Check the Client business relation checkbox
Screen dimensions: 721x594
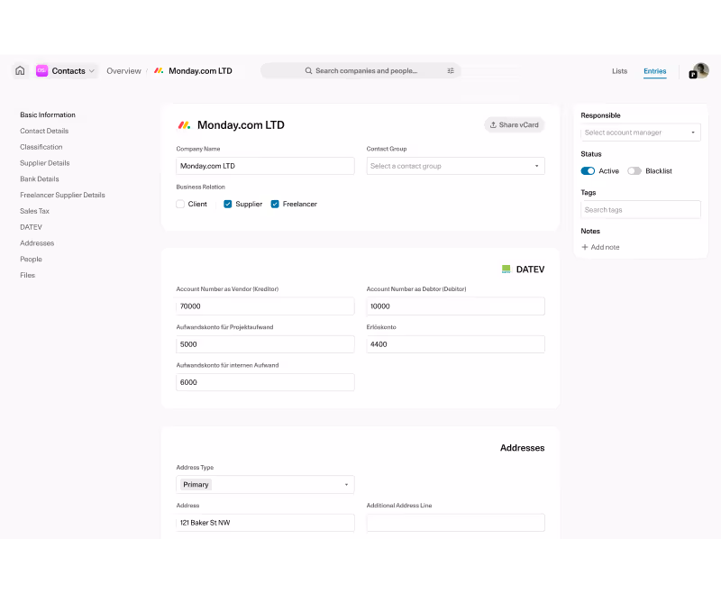point(179,204)
